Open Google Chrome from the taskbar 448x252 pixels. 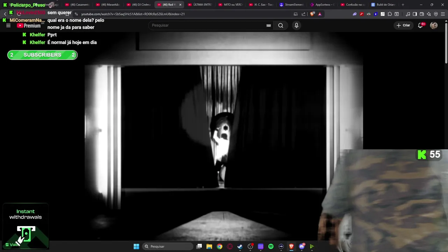[219, 246]
